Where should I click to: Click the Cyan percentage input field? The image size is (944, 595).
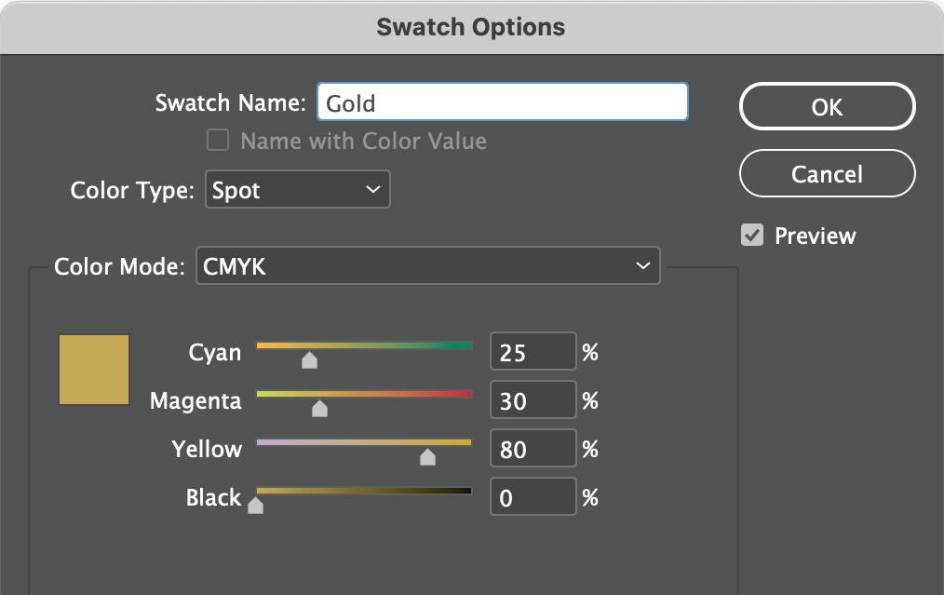[x=533, y=353]
